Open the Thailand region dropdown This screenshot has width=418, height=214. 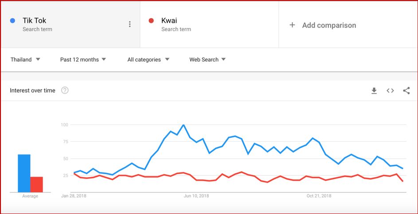(x=25, y=59)
